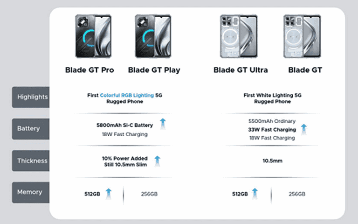The image size is (358, 224).
Task: Click the 256GB option under Blade GT
Action: pos(297,194)
